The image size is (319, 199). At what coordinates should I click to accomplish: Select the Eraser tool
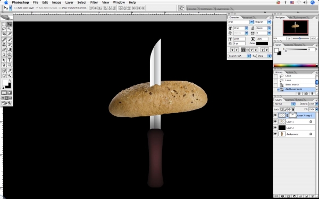4,49
